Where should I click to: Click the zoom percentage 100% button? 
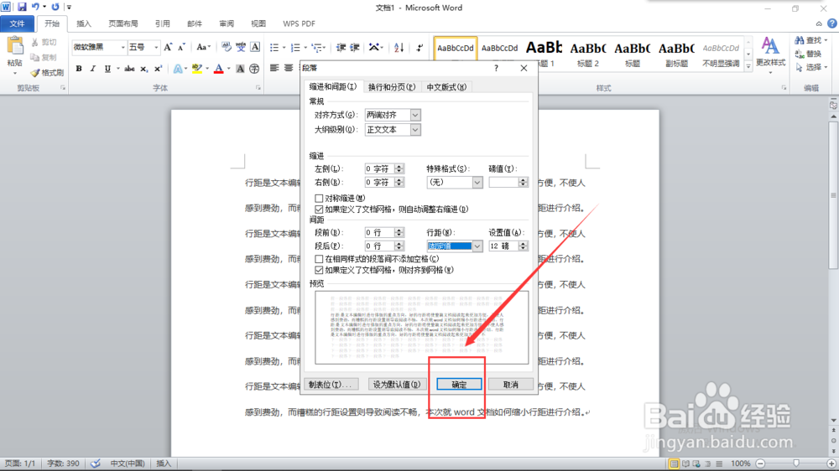point(741,463)
